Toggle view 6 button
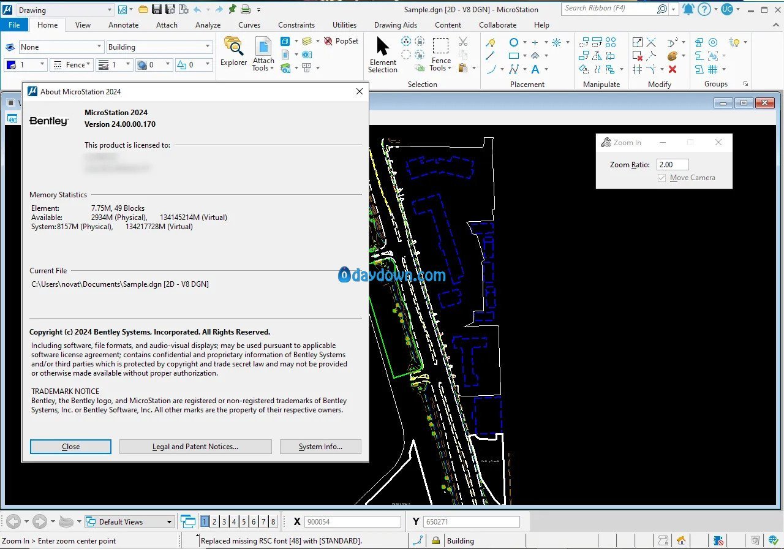 click(254, 521)
